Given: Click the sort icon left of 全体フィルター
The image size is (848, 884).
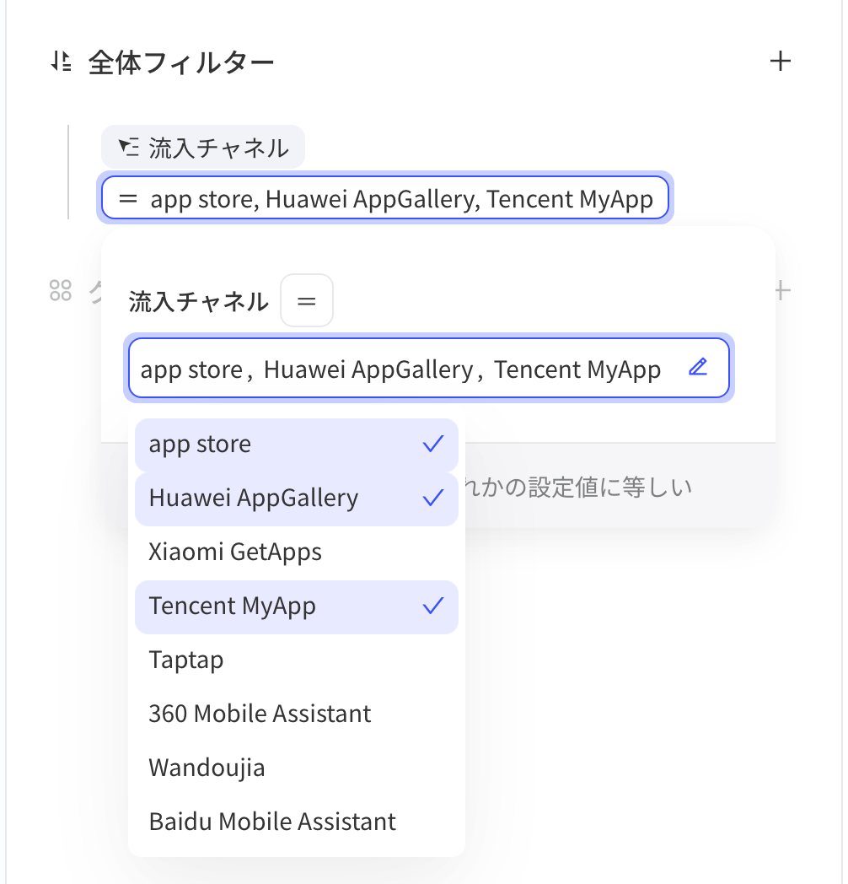Looking at the screenshot, I should [61, 61].
